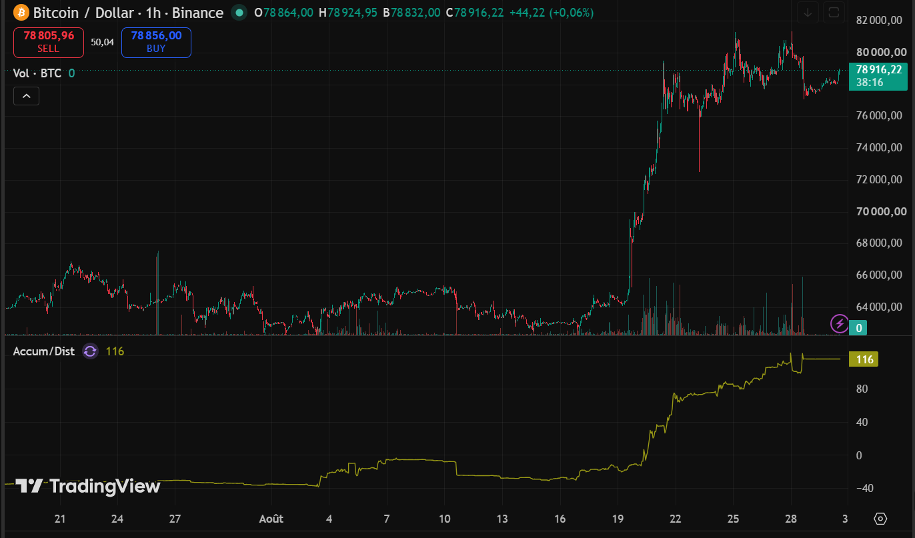The width and height of the screenshot is (915, 538).
Task: Click the 80 000,00 price axis label
Action: [x=881, y=53]
